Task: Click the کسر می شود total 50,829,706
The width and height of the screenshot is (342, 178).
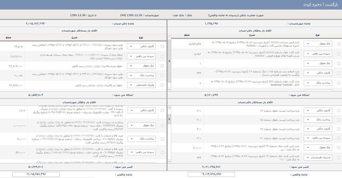Action: coord(36,167)
